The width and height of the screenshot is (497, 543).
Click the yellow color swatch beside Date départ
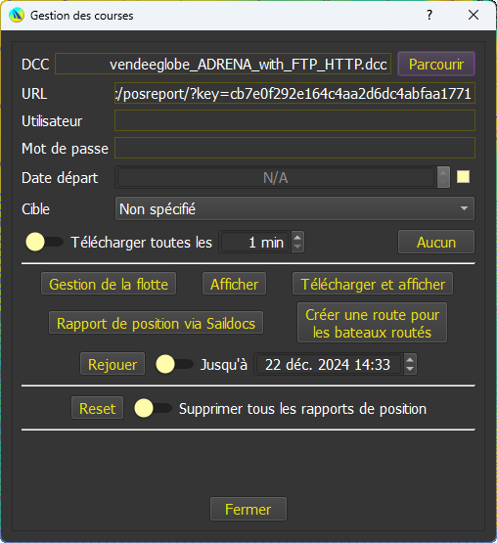pos(463,177)
